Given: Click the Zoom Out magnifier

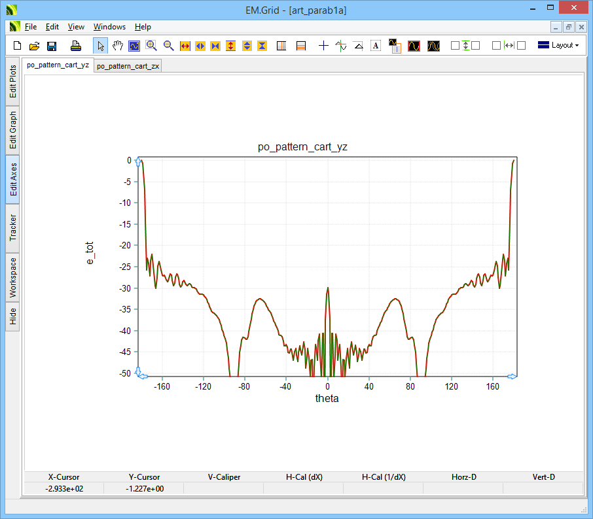Looking at the screenshot, I should pos(168,46).
